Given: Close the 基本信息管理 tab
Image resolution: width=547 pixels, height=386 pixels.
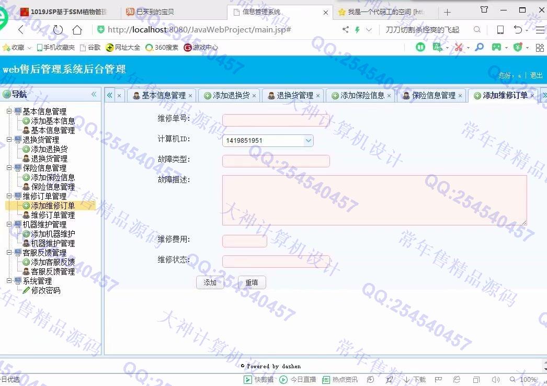Looking at the screenshot, I should point(190,96).
